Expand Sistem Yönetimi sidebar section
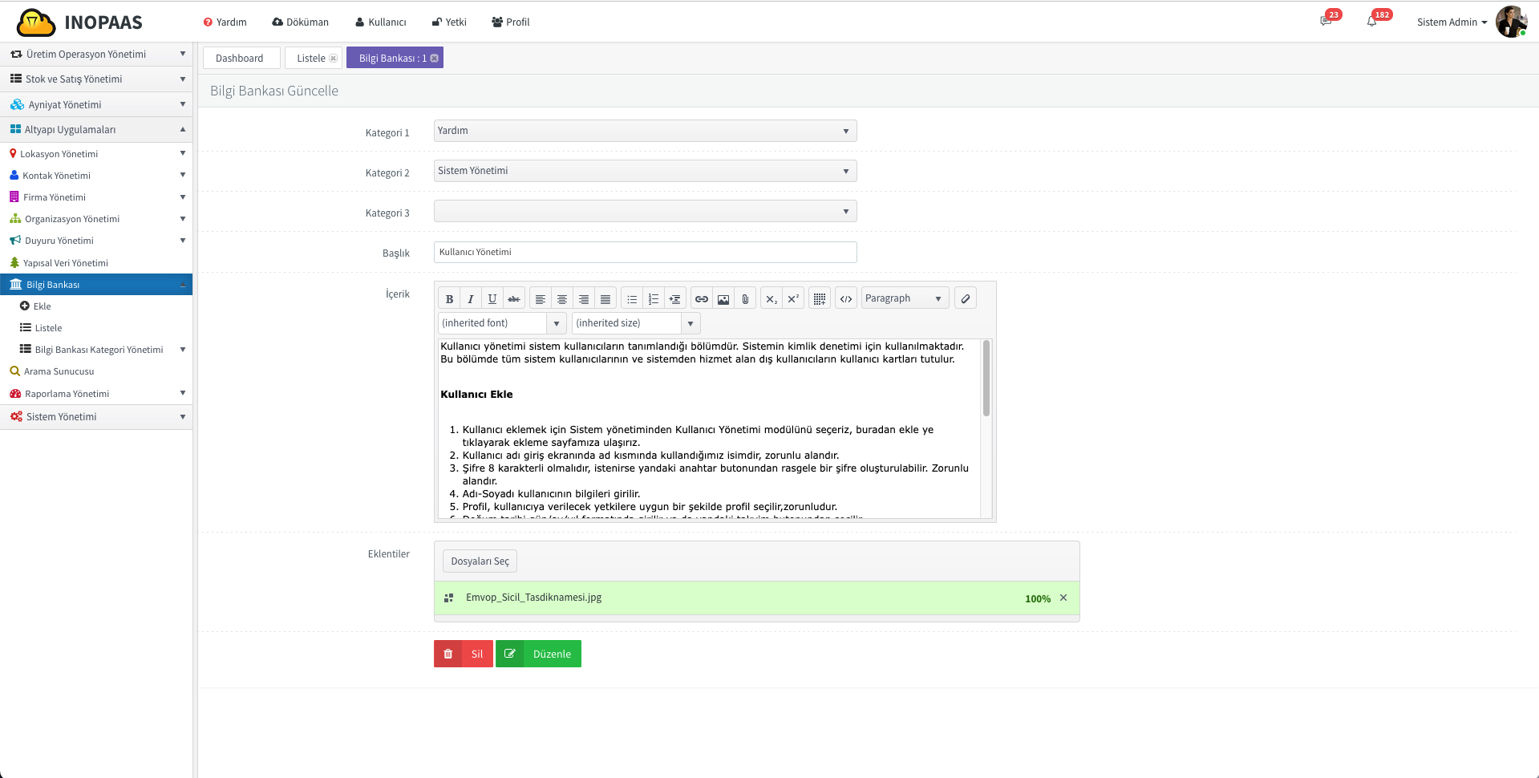Viewport: 1539px width, 778px height. pos(96,416)
